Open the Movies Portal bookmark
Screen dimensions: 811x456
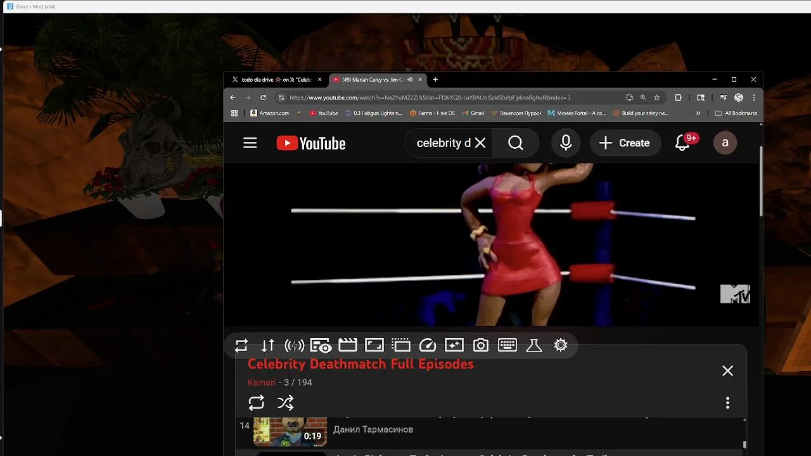(577, 113)
